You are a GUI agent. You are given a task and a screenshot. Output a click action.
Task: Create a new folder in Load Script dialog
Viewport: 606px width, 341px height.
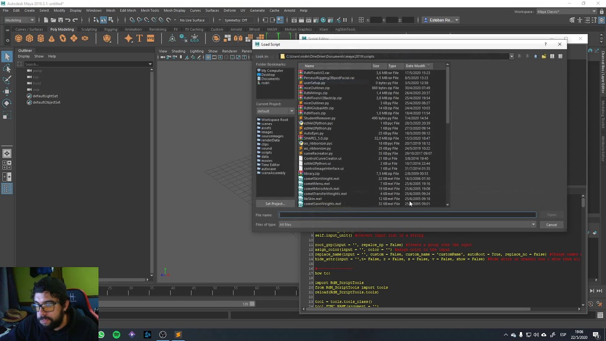tap(544, 56)
